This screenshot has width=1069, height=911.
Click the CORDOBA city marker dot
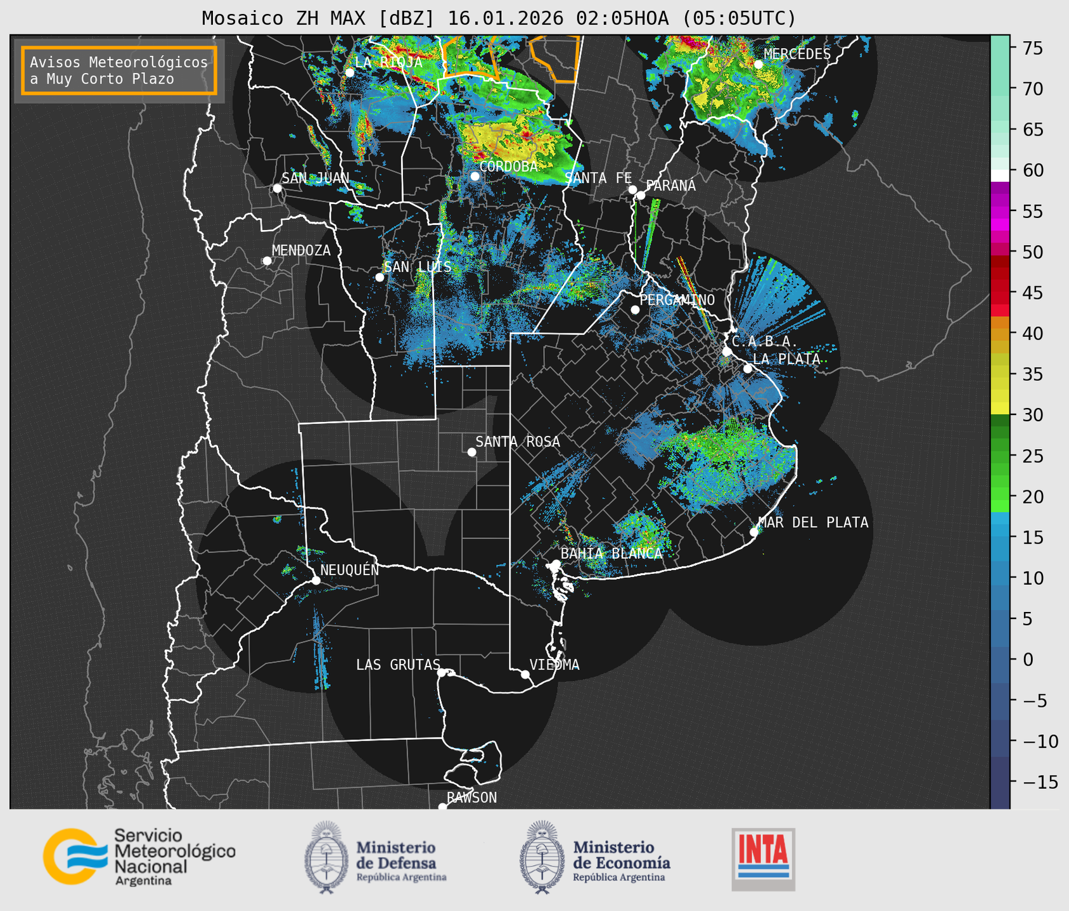pos(475,176)
